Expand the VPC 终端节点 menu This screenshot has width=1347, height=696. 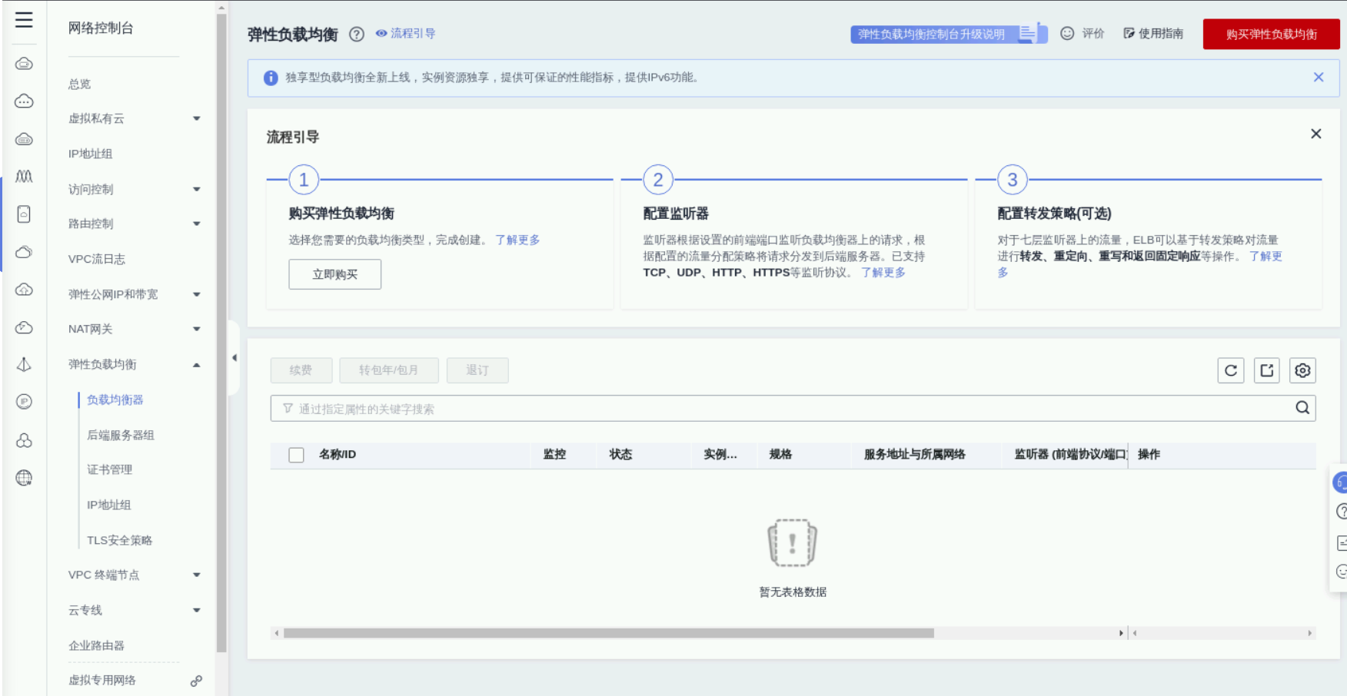click(197, 575)
